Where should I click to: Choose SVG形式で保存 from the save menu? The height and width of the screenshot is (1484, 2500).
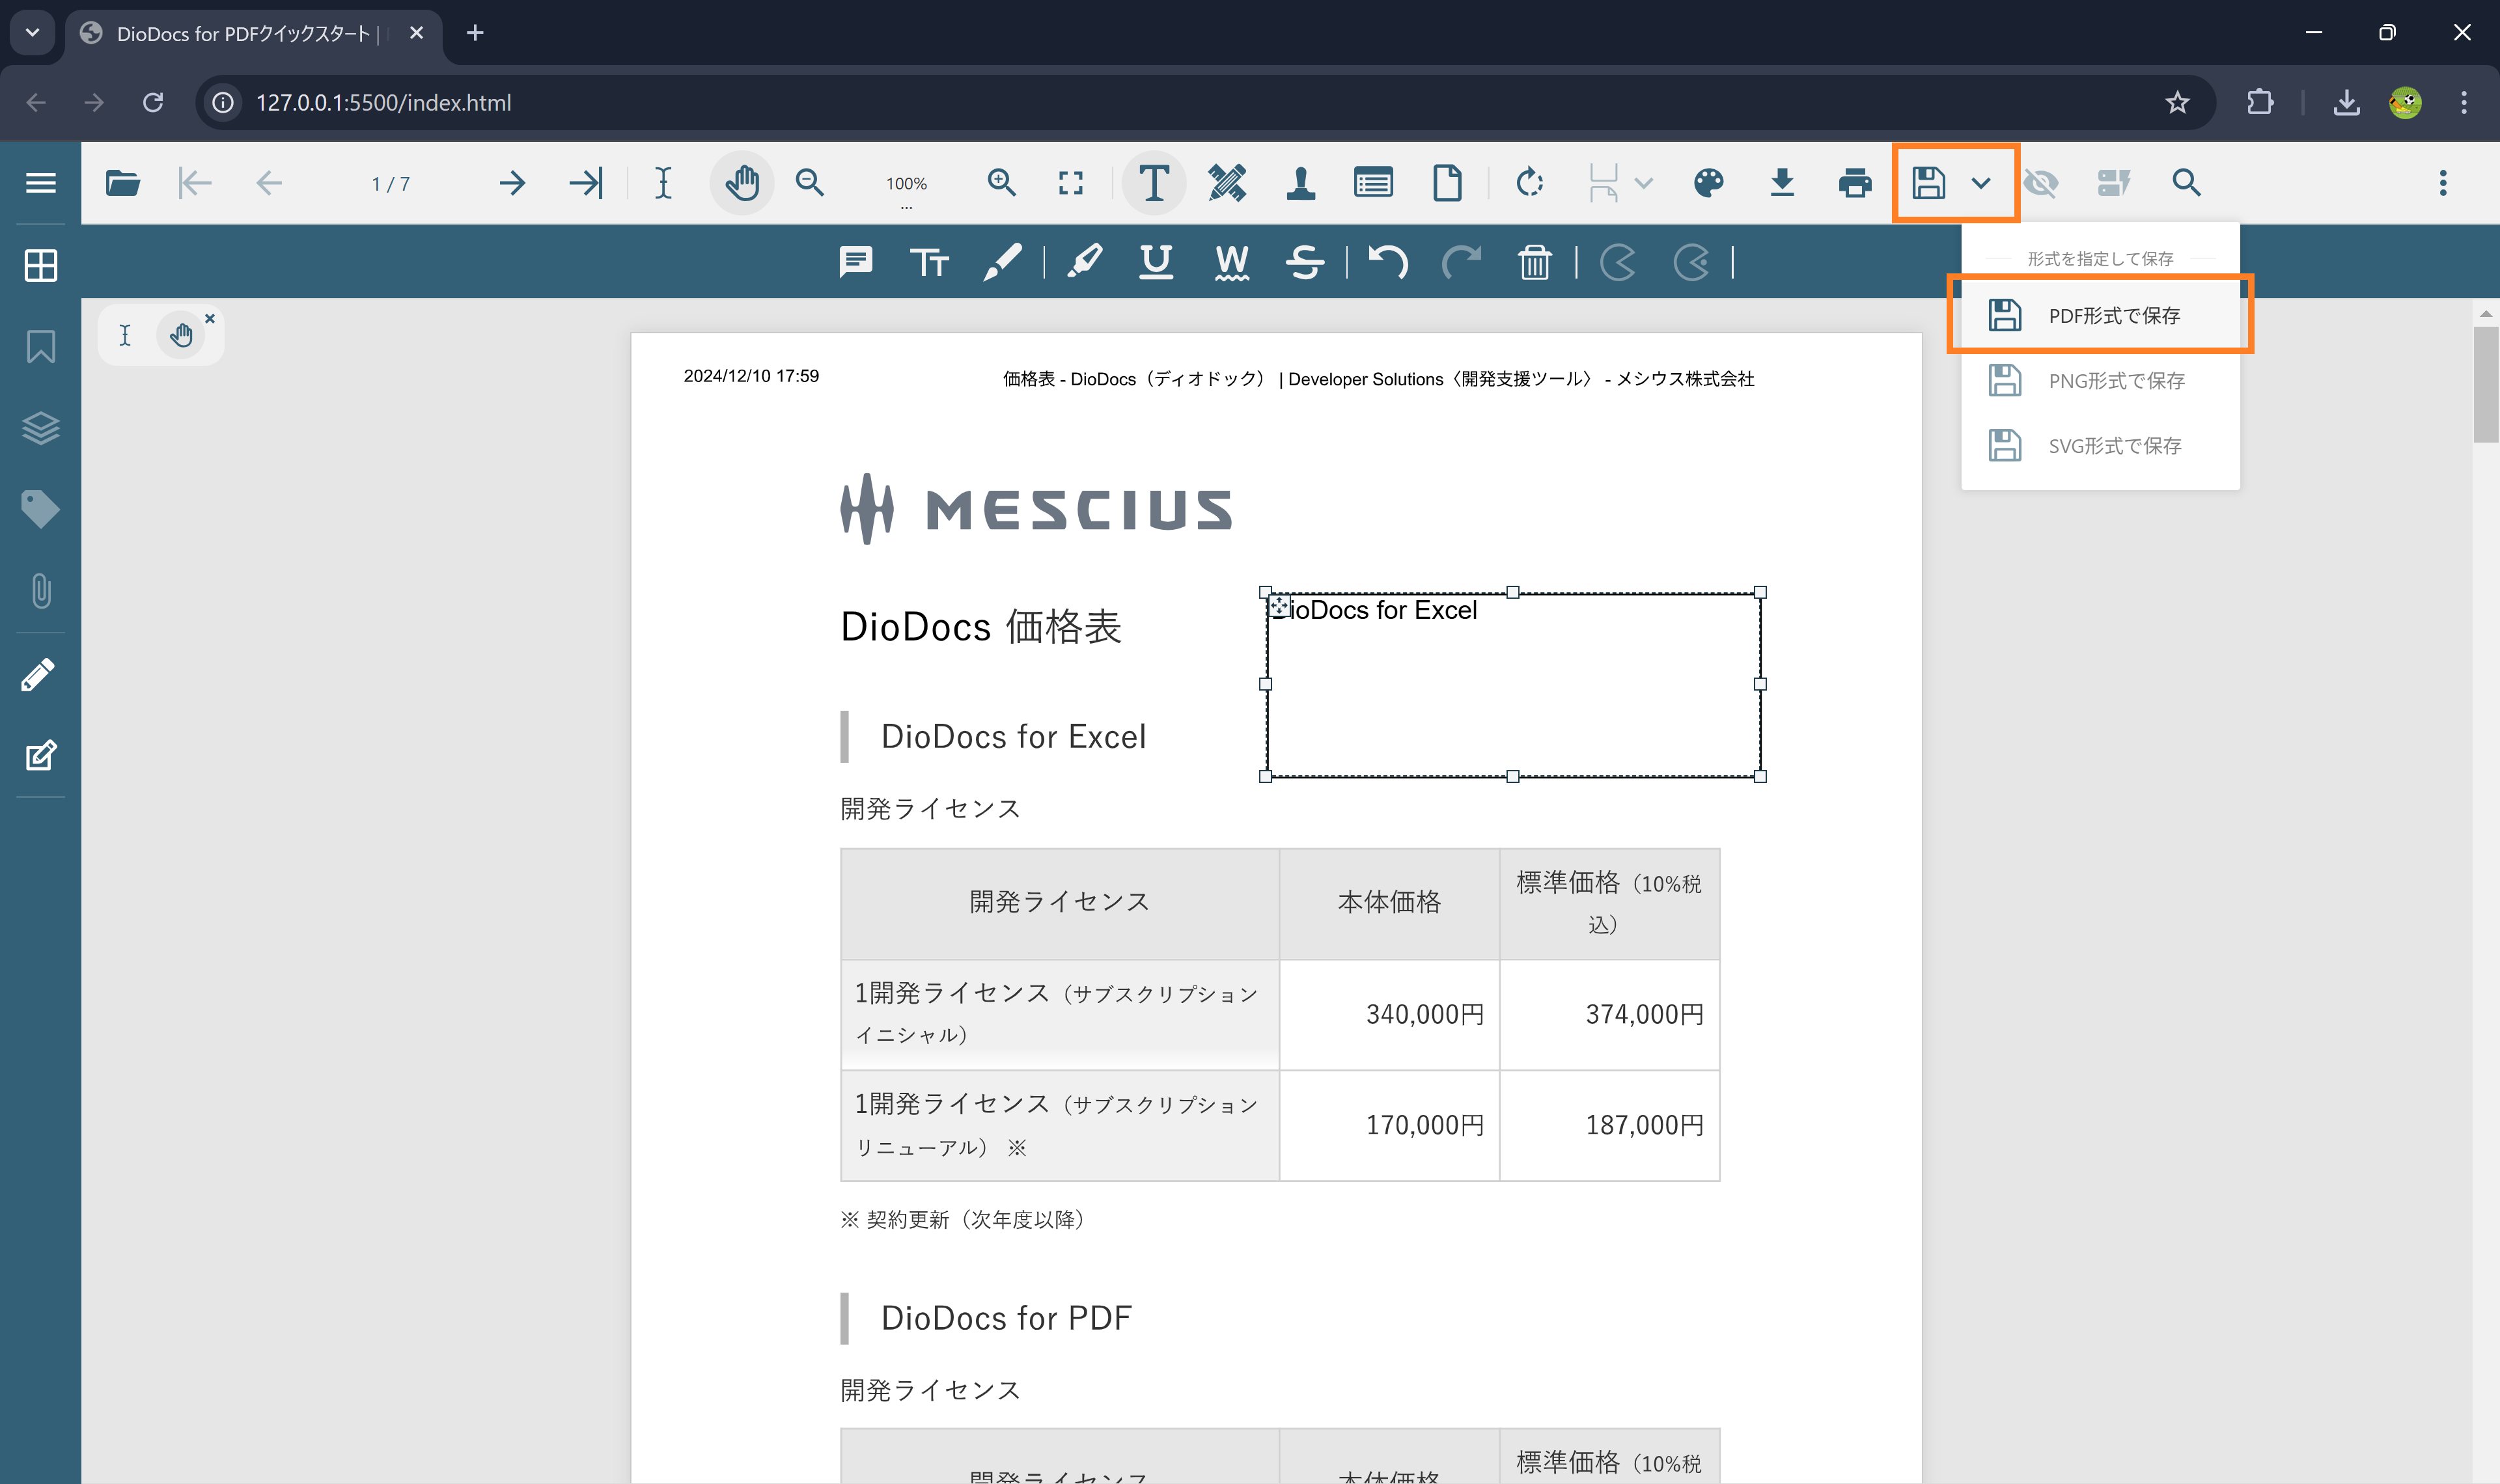tap(2100, 445)
